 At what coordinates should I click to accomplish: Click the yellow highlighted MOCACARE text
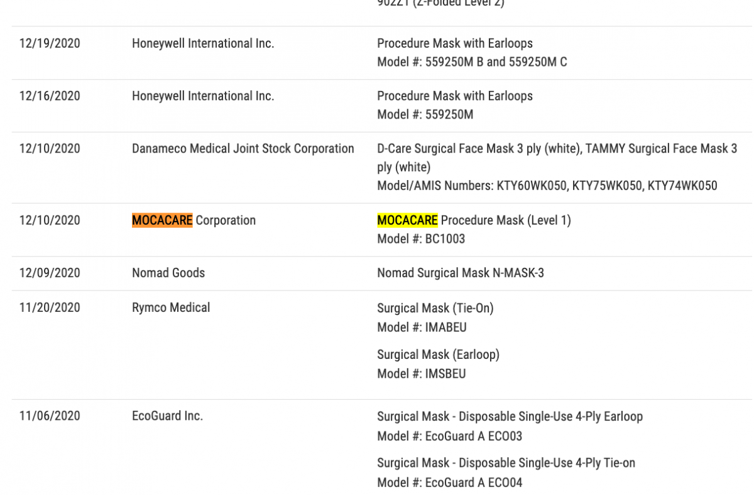(x=407, y=220)
